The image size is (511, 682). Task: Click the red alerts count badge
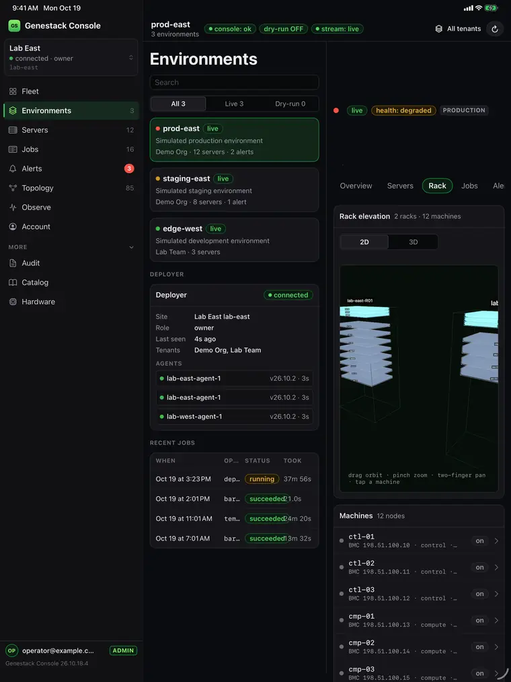(129, 169)
